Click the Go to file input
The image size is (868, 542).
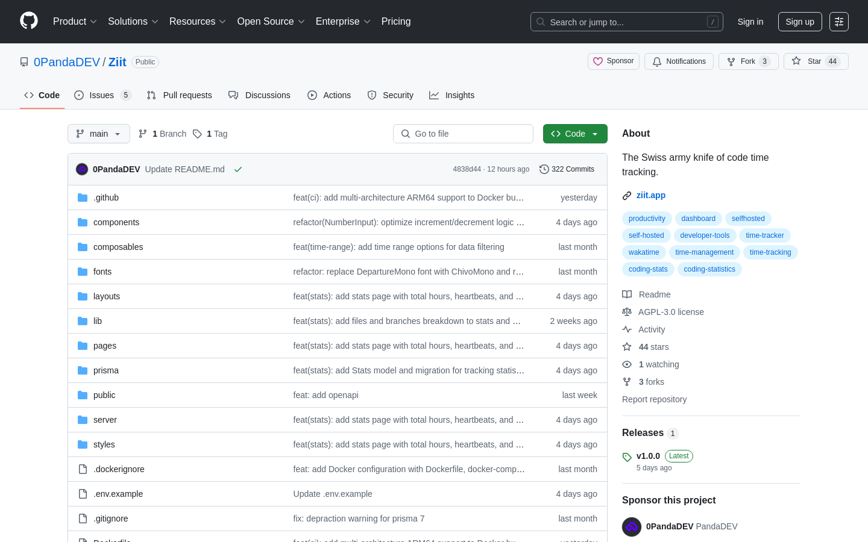pyautogui.click(x=463, y=134)
